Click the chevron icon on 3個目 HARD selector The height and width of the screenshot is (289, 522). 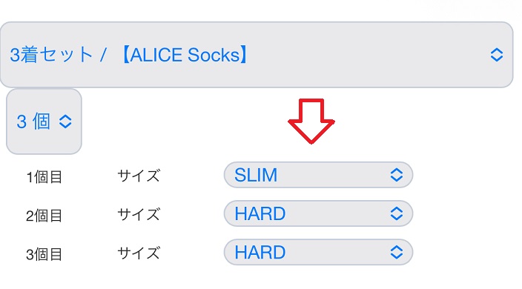[x=396, y=252]
